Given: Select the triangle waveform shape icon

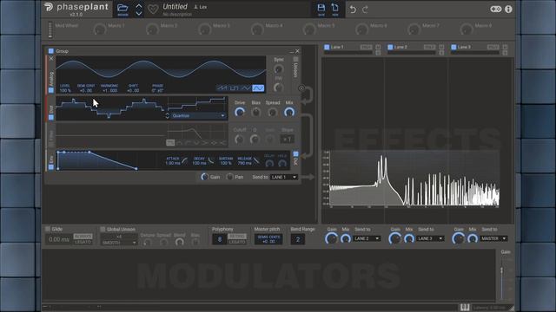Looking at the screenshot, I should click(246, 88).
